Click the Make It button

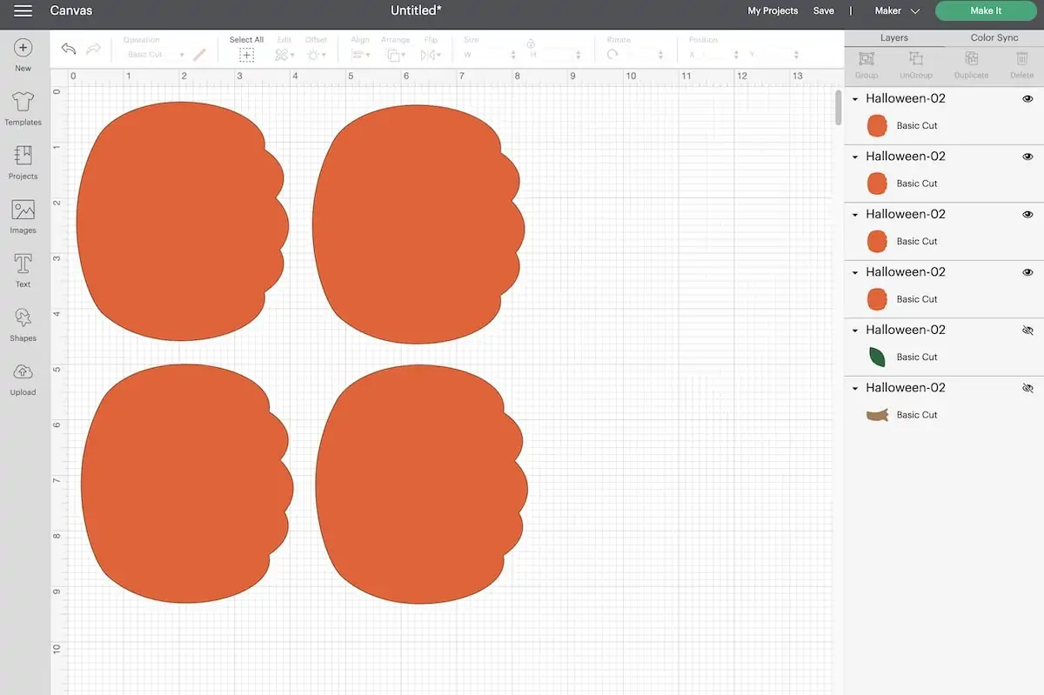click(986, 11)
